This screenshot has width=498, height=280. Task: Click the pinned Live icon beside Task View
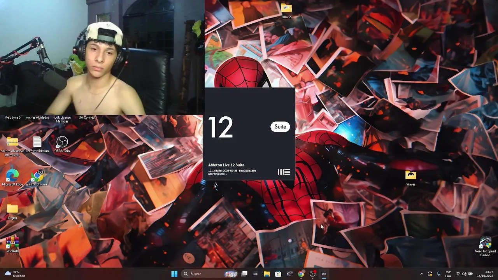click(x=256, y=274)
